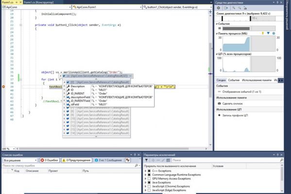Click the breakpoint marker on line 39

[3, 86]
